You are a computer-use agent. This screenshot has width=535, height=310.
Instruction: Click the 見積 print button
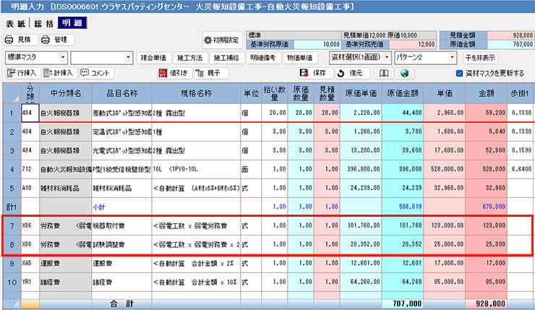20,39
